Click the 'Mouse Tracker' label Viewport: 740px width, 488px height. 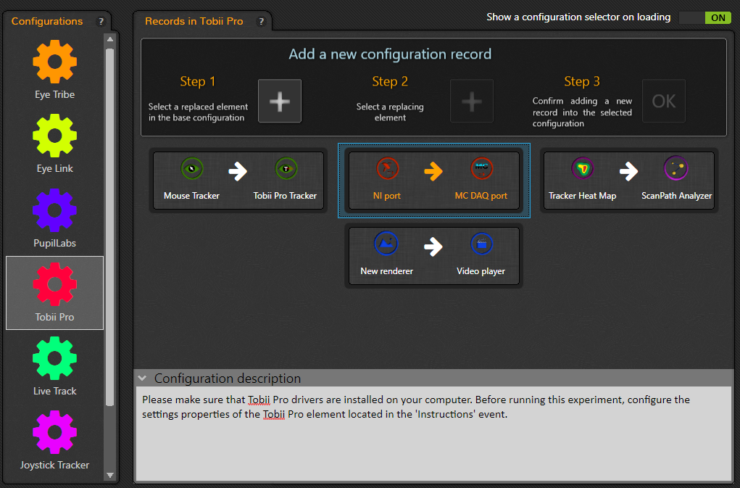pos(191,195)
